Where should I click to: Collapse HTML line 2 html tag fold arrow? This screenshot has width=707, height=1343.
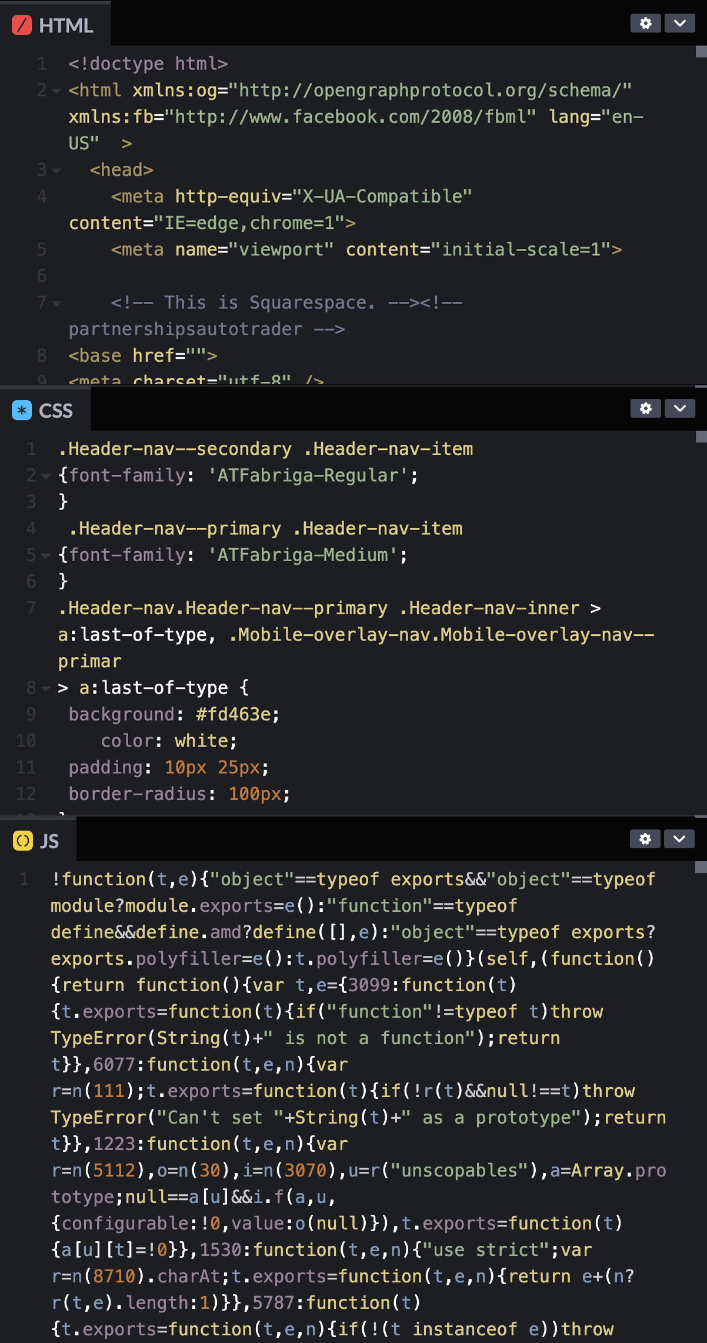[56, 91]
